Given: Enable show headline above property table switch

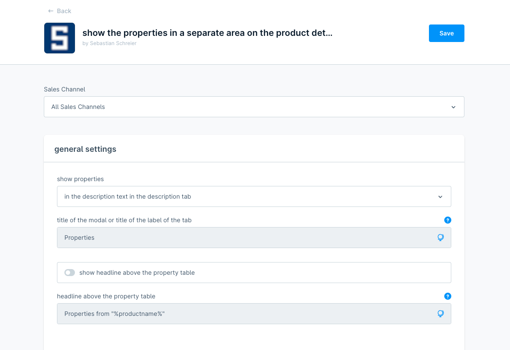Looking at the screenshot, I should point(70,273).
